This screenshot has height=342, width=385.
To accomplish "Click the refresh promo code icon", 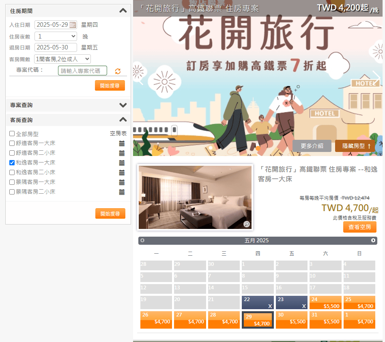I will (118, 71).
